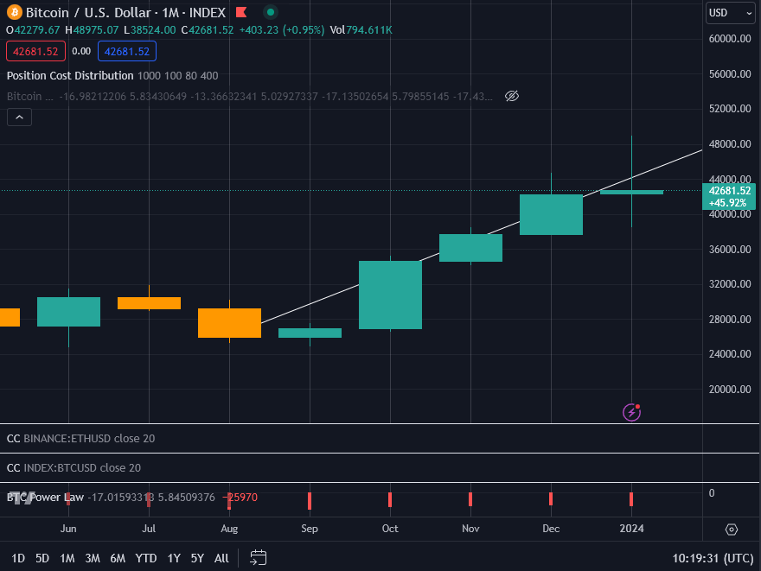
Task: Switch to the 5Y time range
Action: 197,558
